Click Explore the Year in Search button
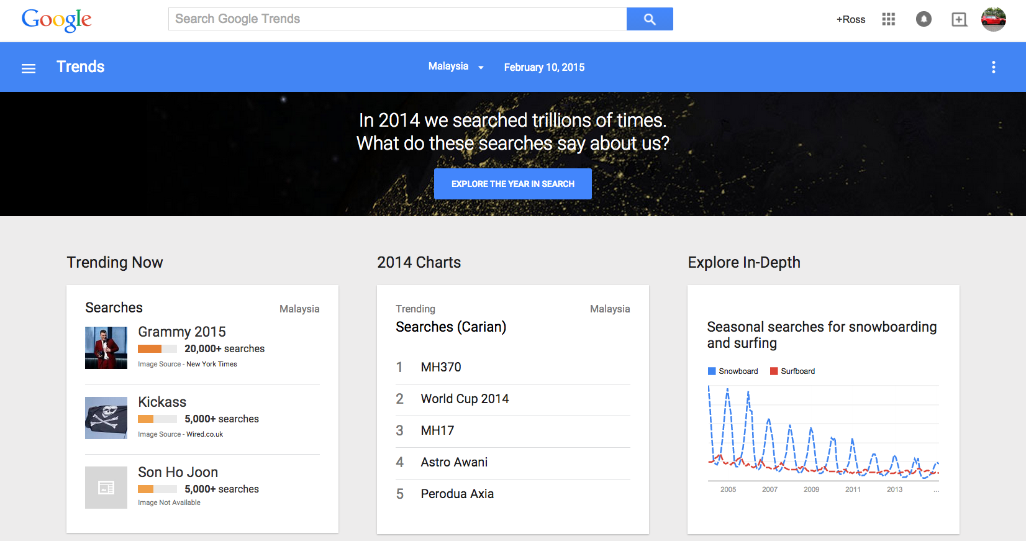1026x541 pixels. tap(512, 184)
